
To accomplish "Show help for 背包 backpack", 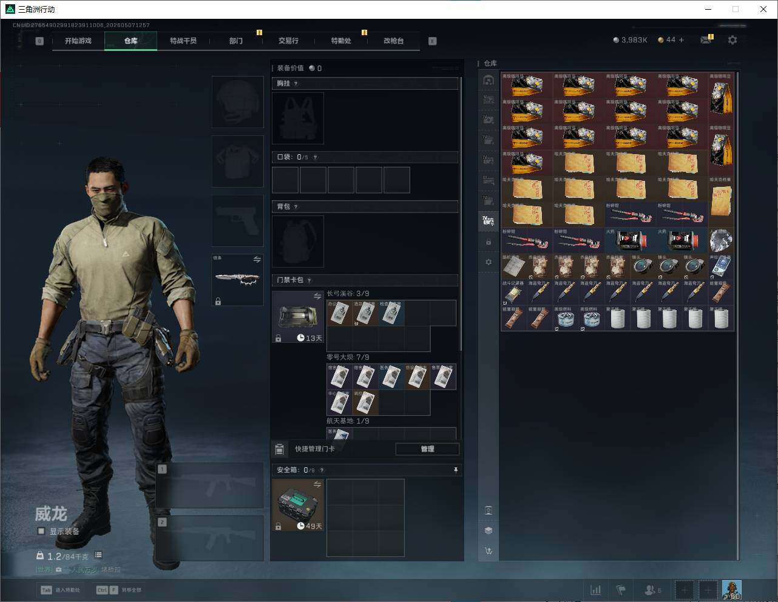I will [x=296, y=207].
